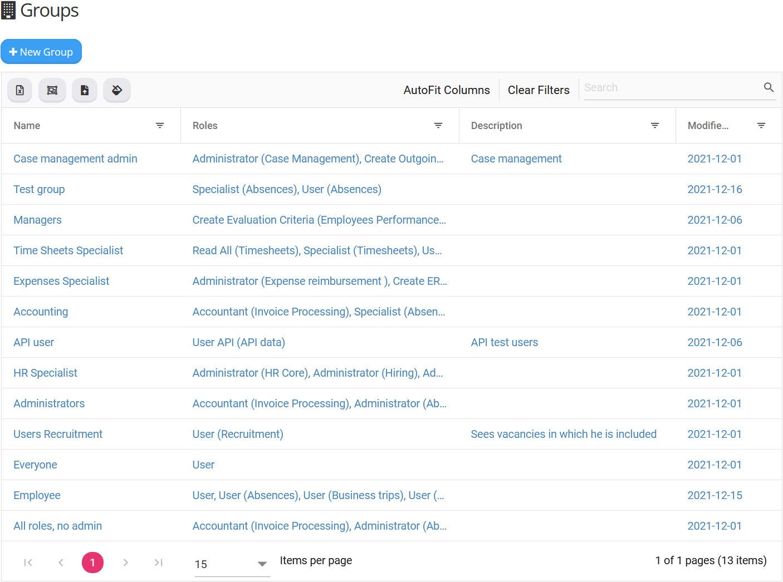783x582 pixels.
Task: Create a New Group
Action: [x=41, y=51]
